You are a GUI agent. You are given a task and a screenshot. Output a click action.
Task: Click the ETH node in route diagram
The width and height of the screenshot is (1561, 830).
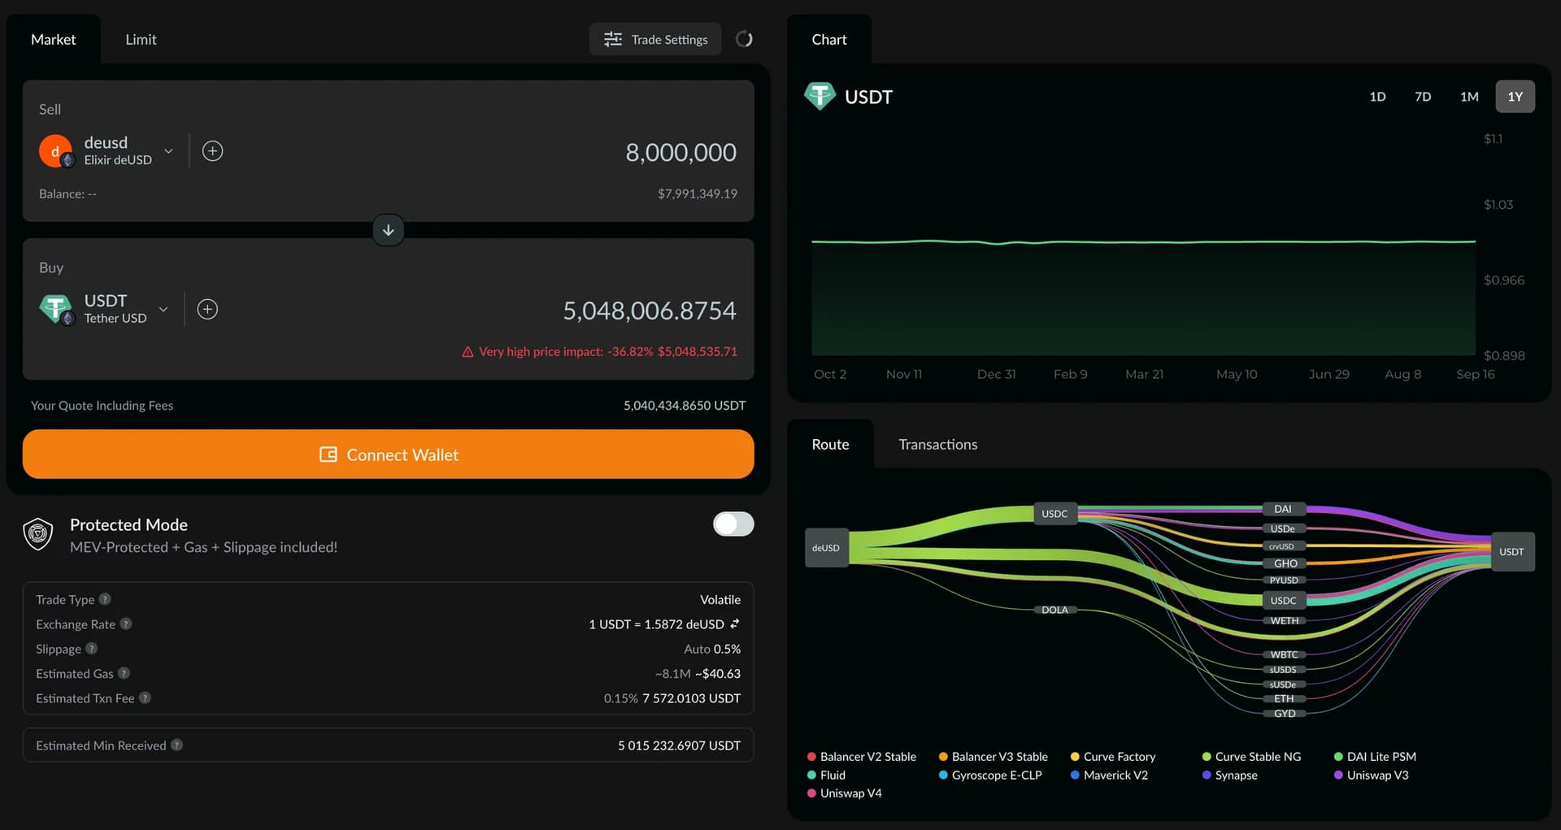point(1285,699)
